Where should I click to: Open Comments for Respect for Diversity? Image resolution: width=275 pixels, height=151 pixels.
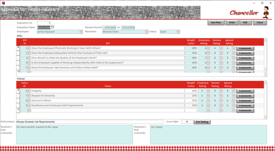coord(245,96)
